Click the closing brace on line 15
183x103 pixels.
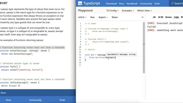point(85,60)
